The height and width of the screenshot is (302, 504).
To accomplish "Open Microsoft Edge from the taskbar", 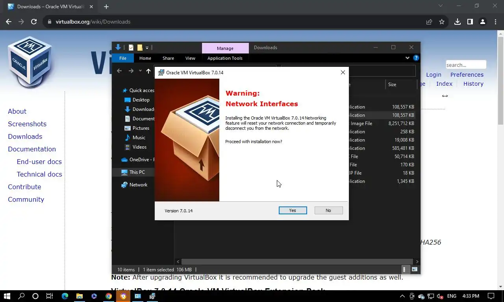I will [65, 296].
